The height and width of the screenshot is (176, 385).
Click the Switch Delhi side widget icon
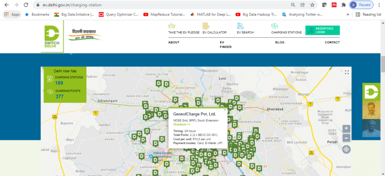click(x=371, y=92)
